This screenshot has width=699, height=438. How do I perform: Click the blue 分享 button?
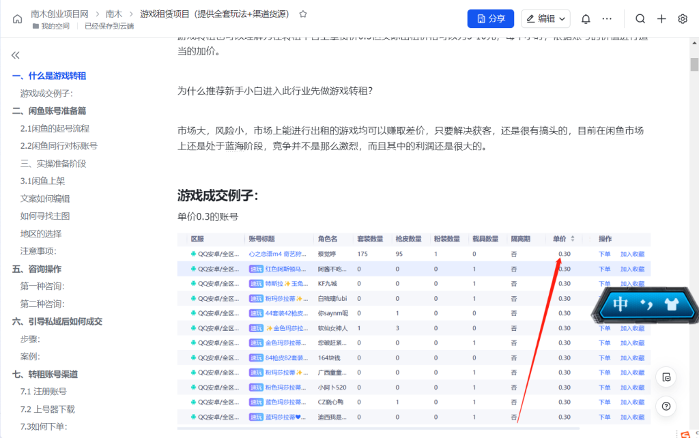pos(490,18)
